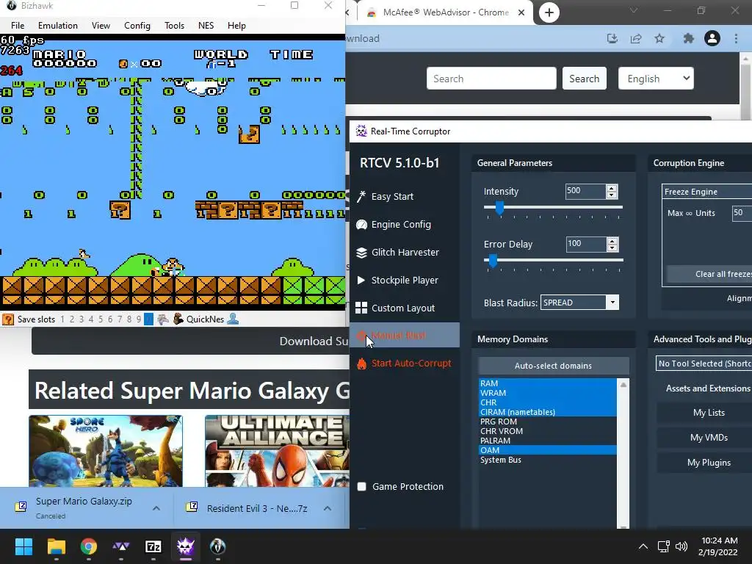
Task: Open English language dropdown on webpage
Action: (656, 79)
